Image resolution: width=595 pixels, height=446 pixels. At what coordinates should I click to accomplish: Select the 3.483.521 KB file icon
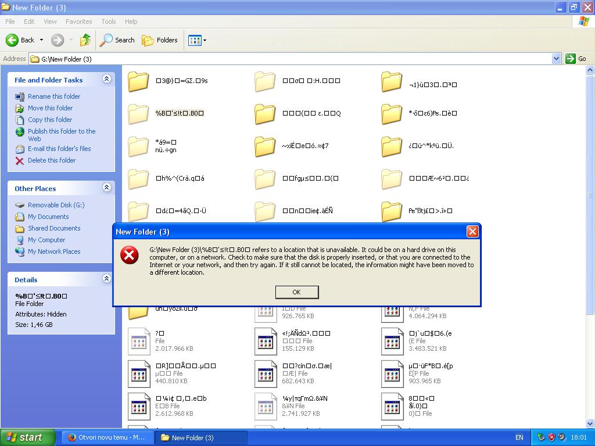pos(392,341)
